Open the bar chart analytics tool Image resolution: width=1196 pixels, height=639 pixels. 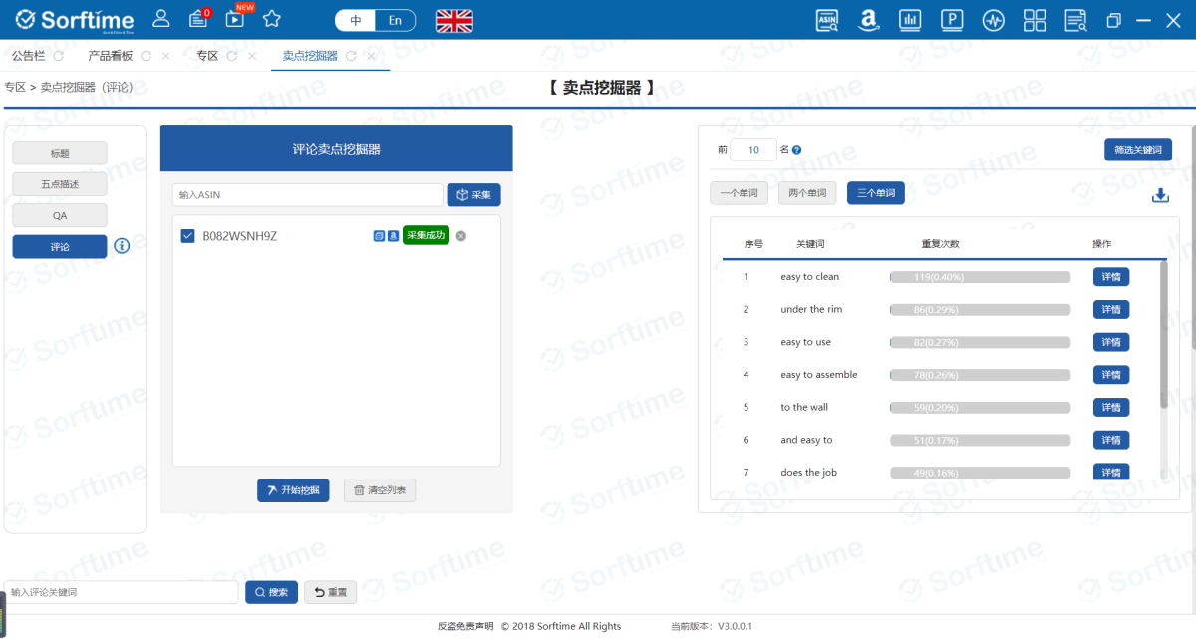(x=910, y=20)
